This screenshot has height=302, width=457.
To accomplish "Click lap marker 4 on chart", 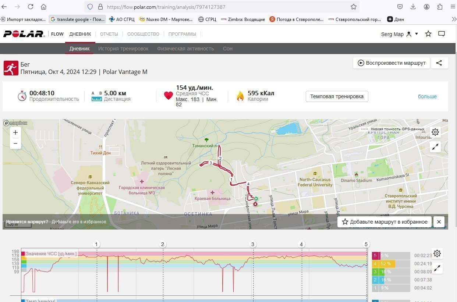I will click(x=302, y=244).
